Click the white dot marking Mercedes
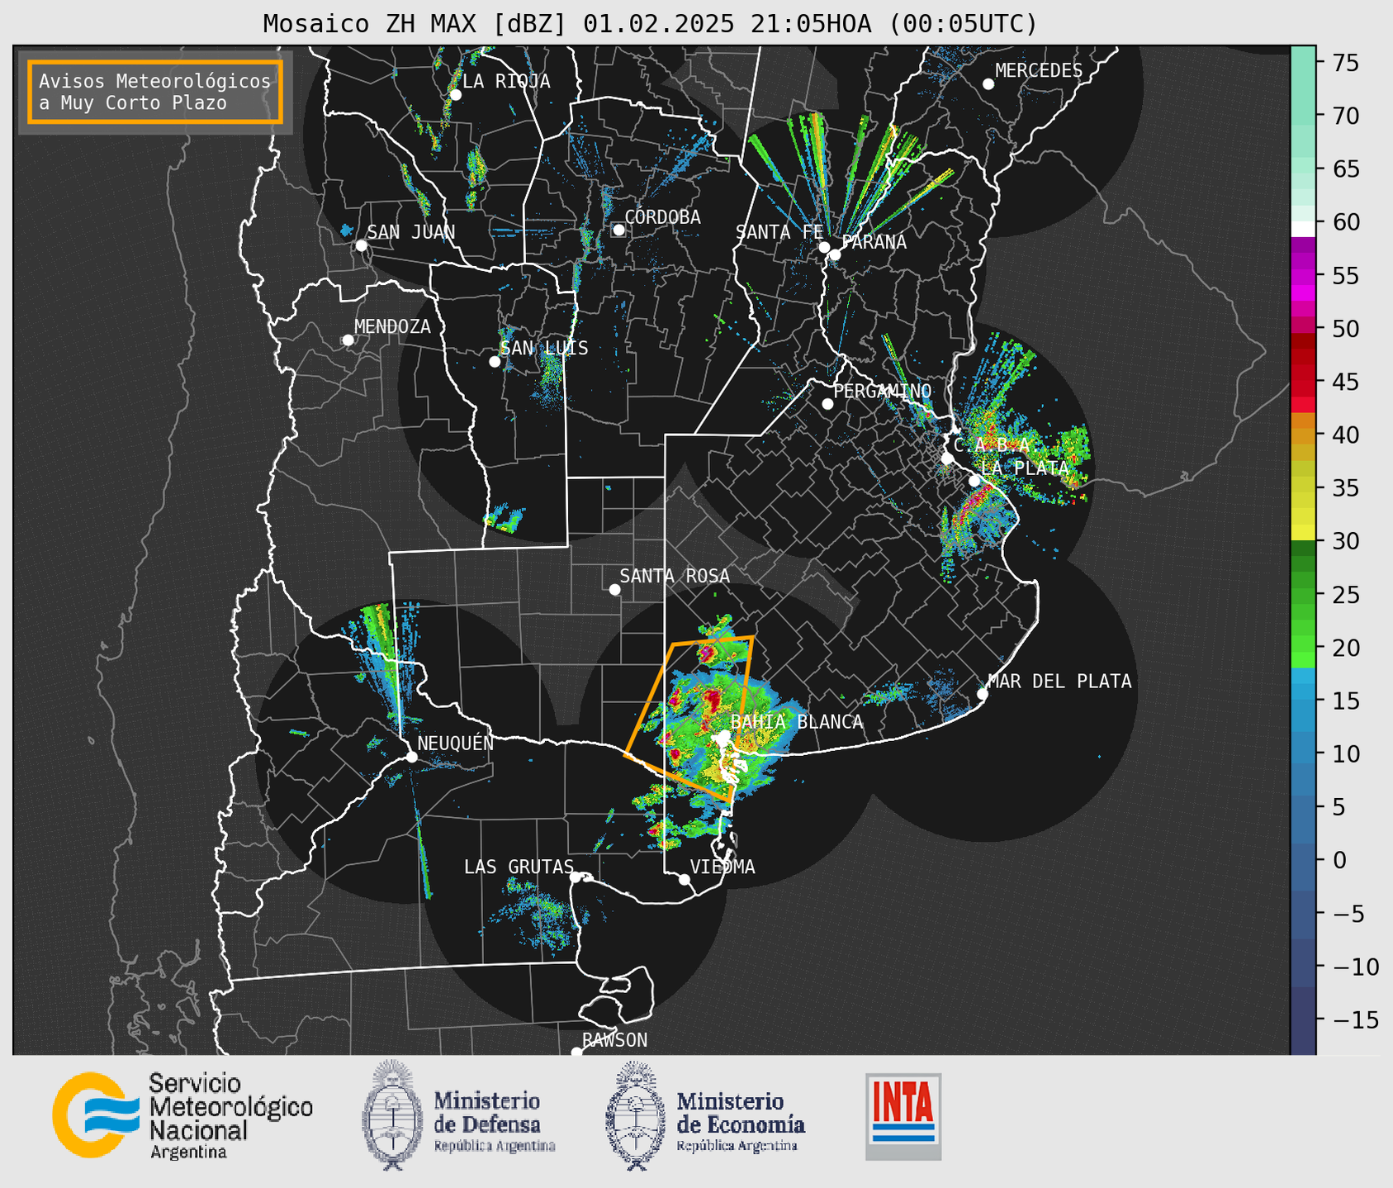 point(988,84)
